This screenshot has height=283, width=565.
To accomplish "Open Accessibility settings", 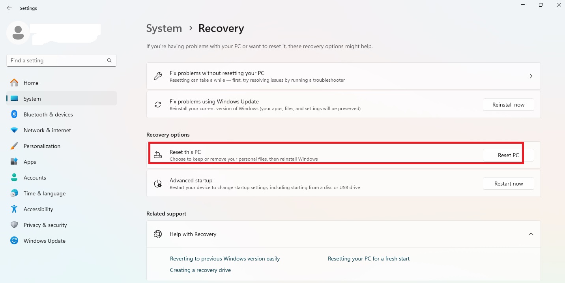I will tap(62, 209).
